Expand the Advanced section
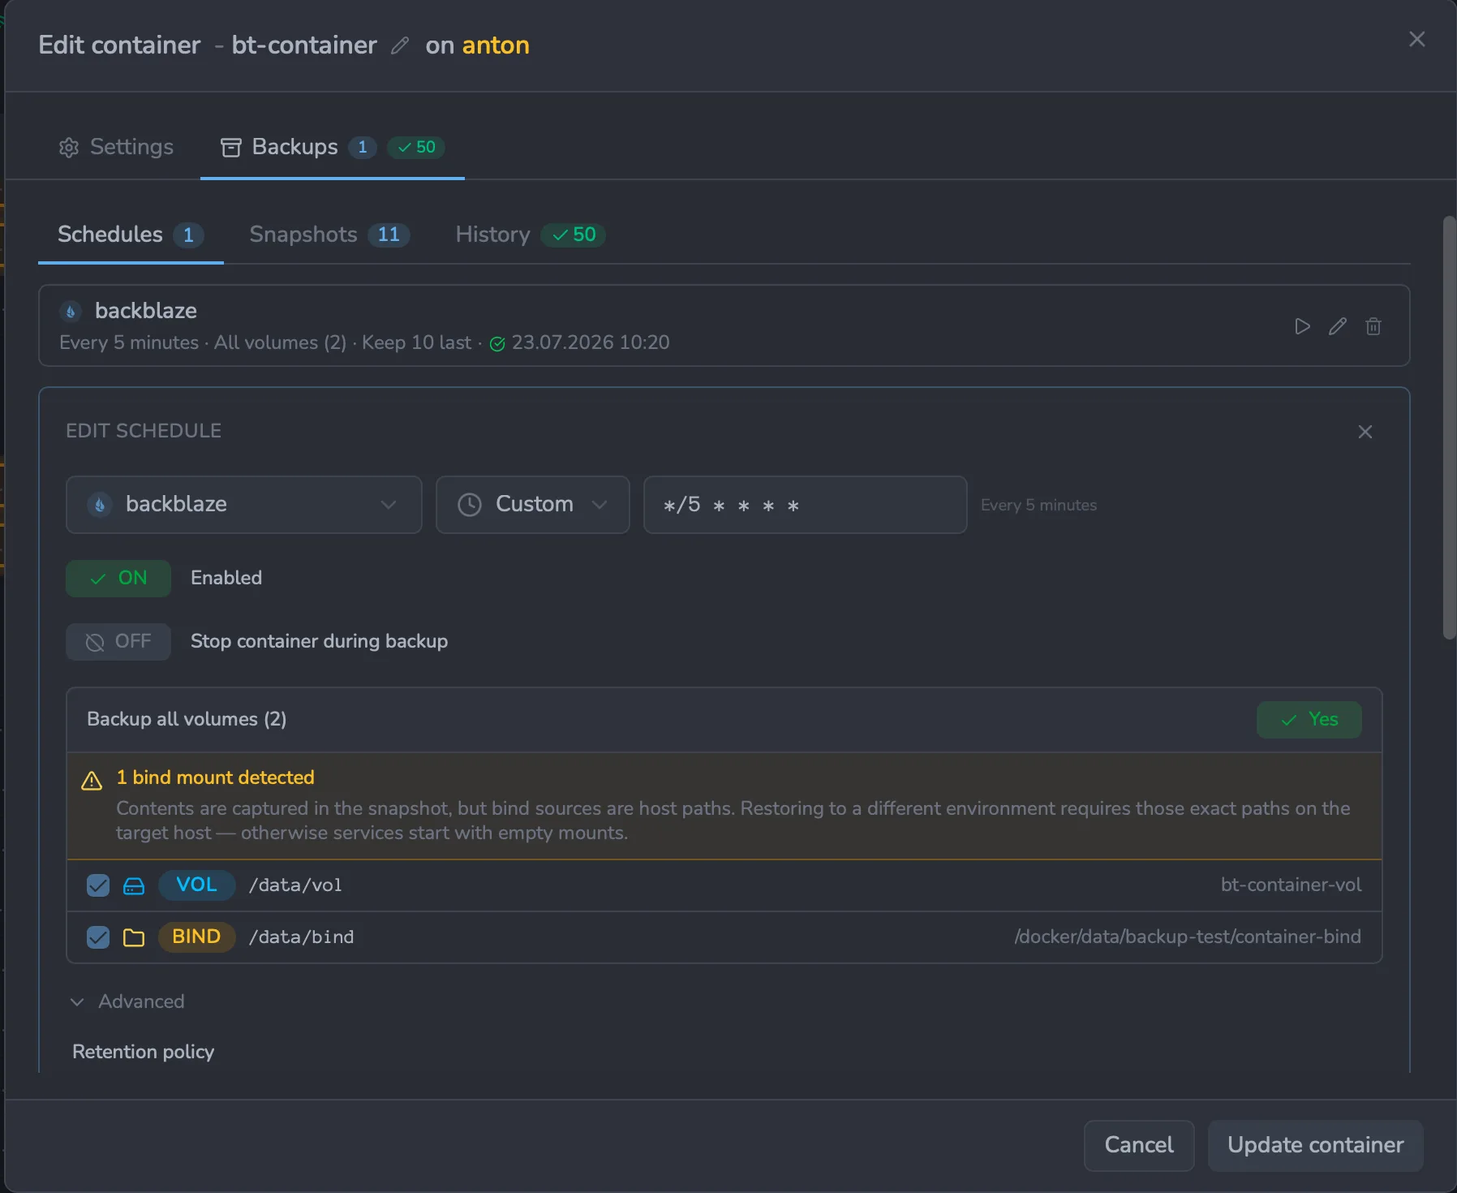Screen dimensions: 1457x1193 point(128,1001)
